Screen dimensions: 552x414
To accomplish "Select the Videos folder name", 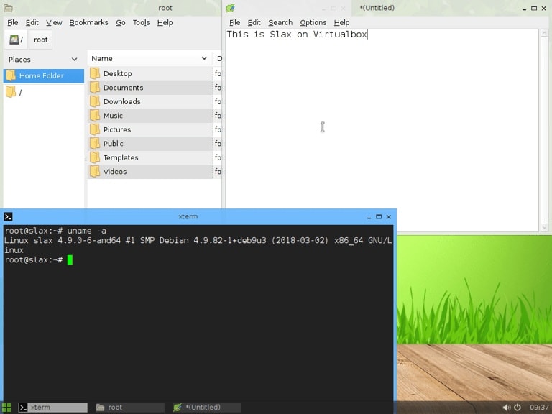I will click(115, 172).
